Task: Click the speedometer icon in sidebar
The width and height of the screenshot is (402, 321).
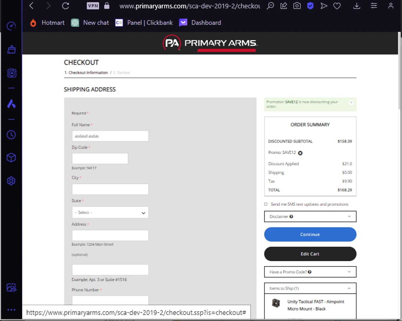Action: point(11,26)
